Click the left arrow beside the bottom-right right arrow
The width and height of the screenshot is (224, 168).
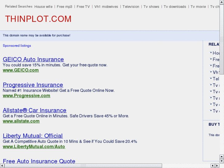213,166
